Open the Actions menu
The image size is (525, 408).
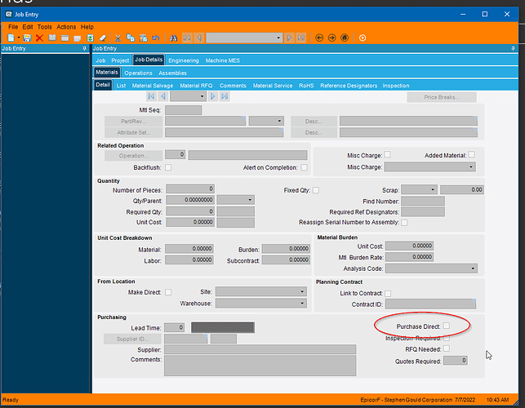click(66, 27)
